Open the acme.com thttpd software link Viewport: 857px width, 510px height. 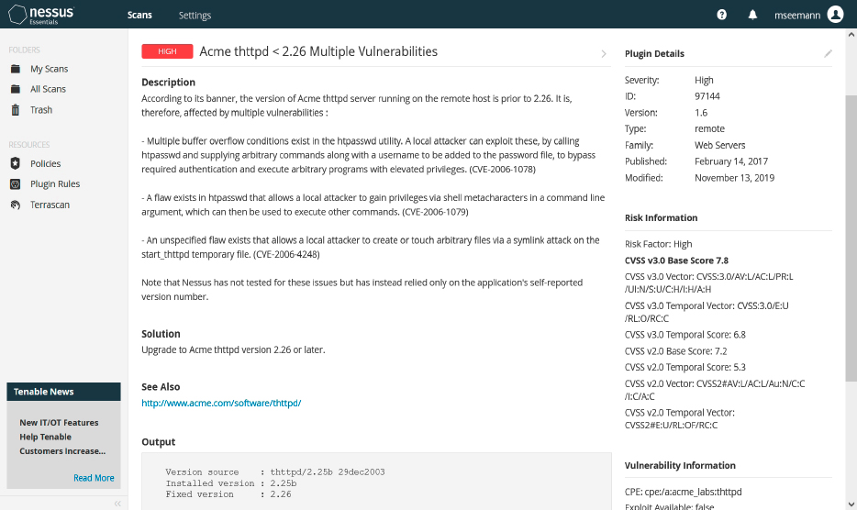tap(221, 403)
